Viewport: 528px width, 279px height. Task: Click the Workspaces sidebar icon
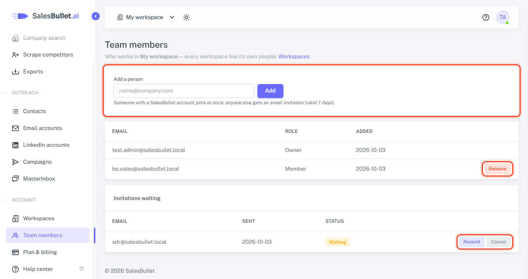[15, 218]
